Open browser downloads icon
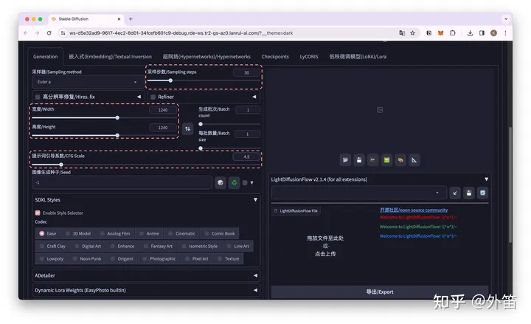This screenshot has height=324, width=531. click(470, 33)
